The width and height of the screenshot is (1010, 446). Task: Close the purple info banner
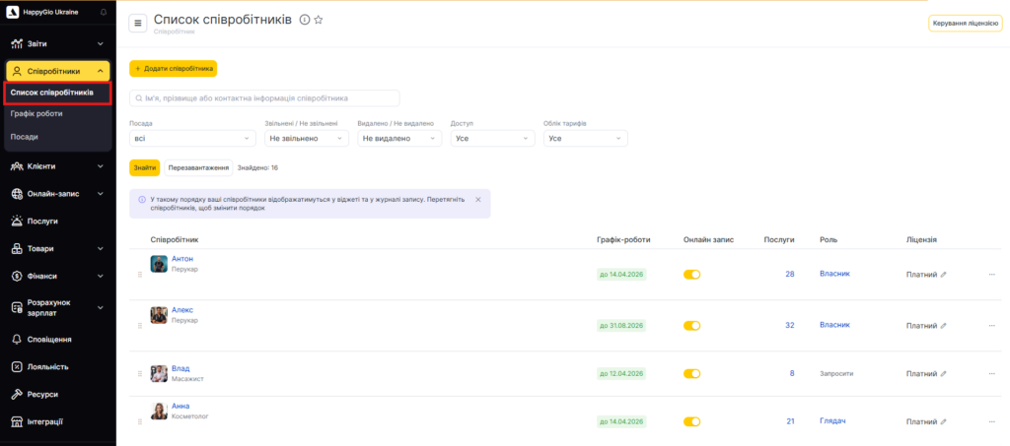(x=478, y=200)
